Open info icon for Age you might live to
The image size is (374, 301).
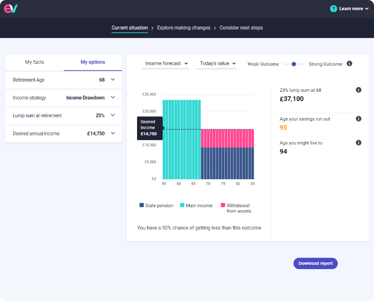pyautogui.click(x=359, y=143)
